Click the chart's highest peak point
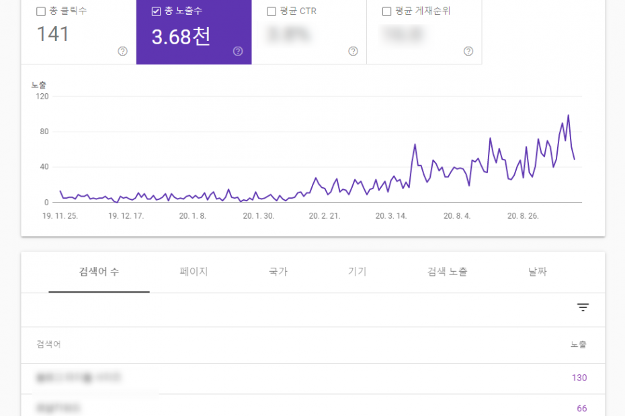625x416 pixels. (569, 115)
